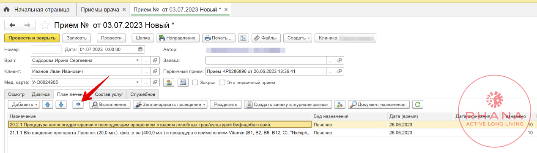Viewport: 537px width, 153px height.
Task: Choose Первичный прием via ellipsis button
Action: [331, 71]
